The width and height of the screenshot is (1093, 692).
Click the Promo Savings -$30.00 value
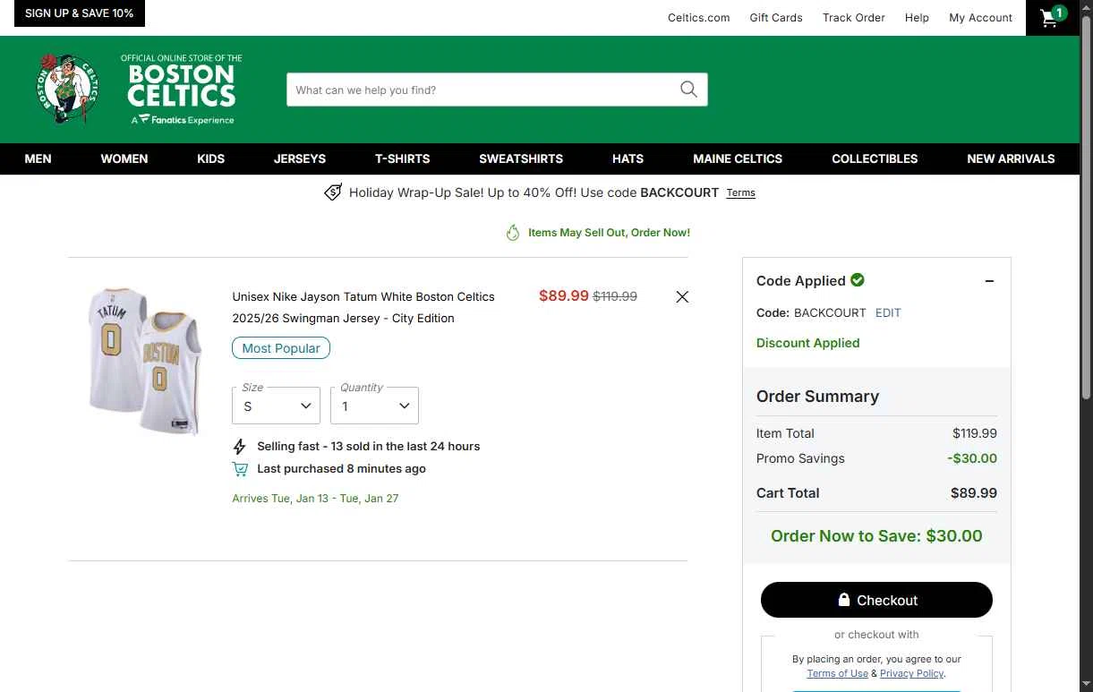(972, 458)
